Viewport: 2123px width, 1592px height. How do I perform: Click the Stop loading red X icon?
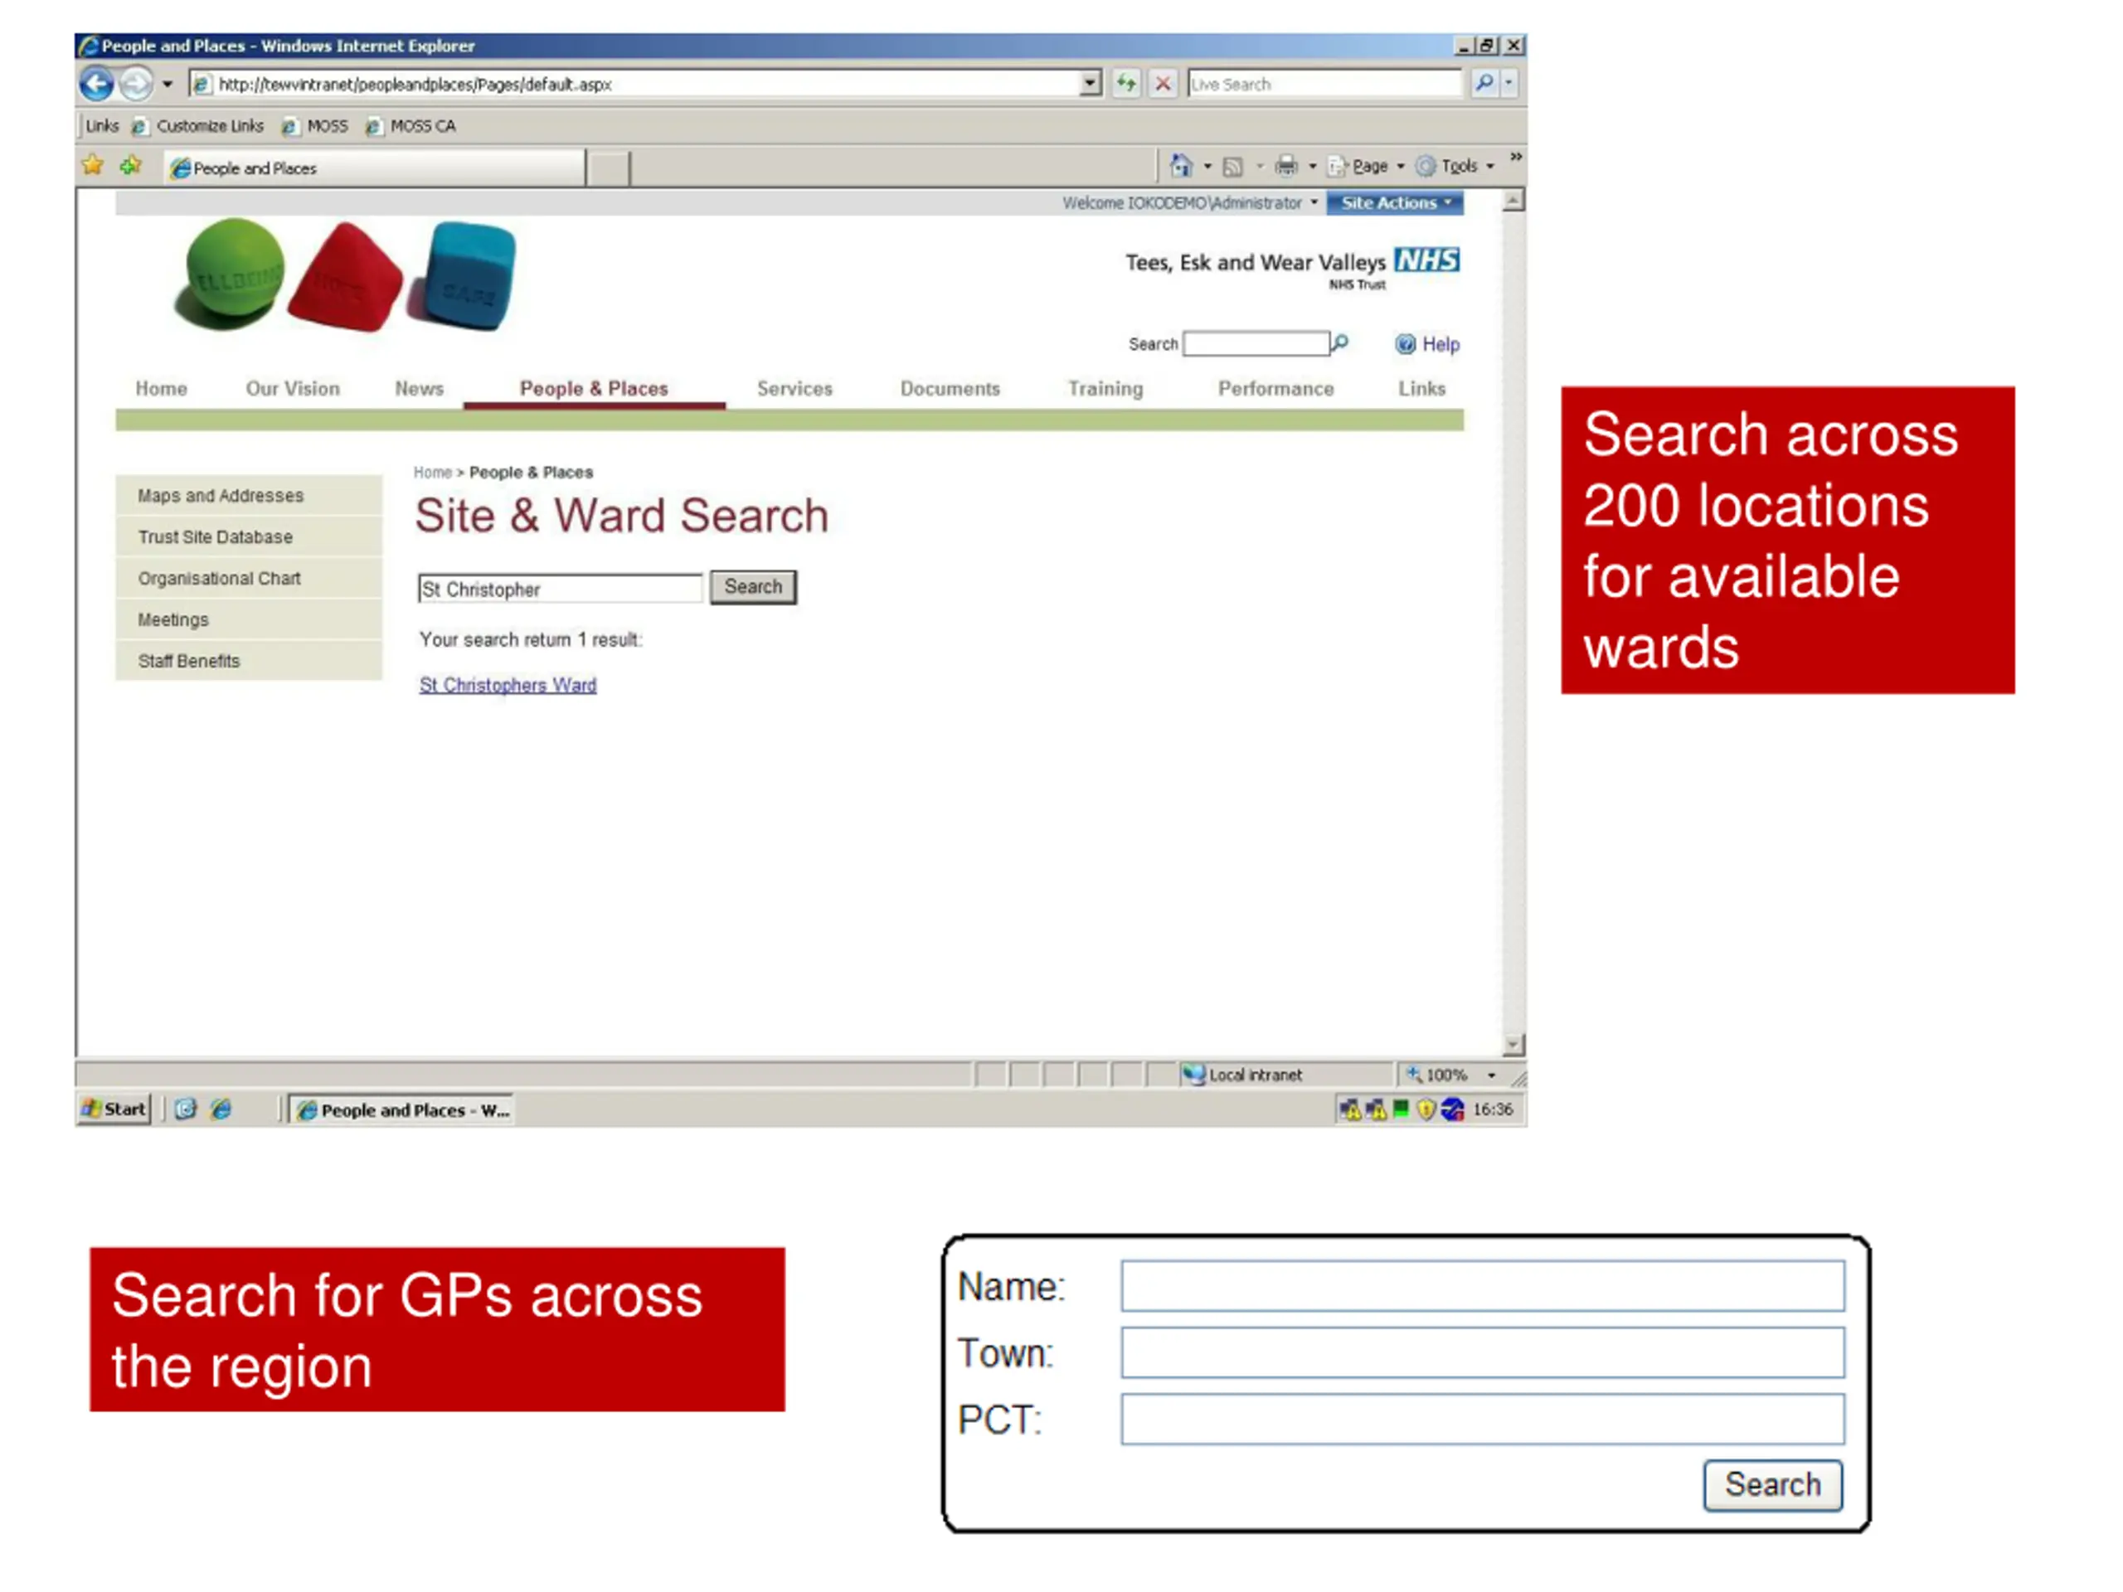click(1163, 85)
